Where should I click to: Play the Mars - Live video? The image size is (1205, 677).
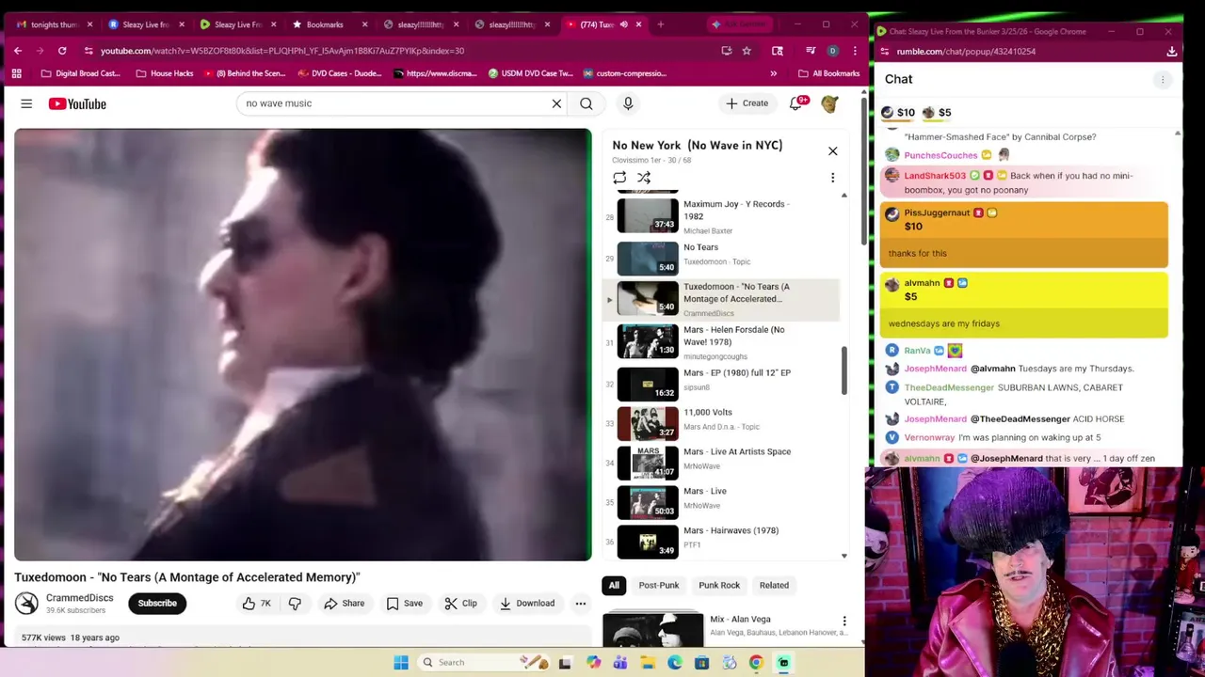pos(721,502)
